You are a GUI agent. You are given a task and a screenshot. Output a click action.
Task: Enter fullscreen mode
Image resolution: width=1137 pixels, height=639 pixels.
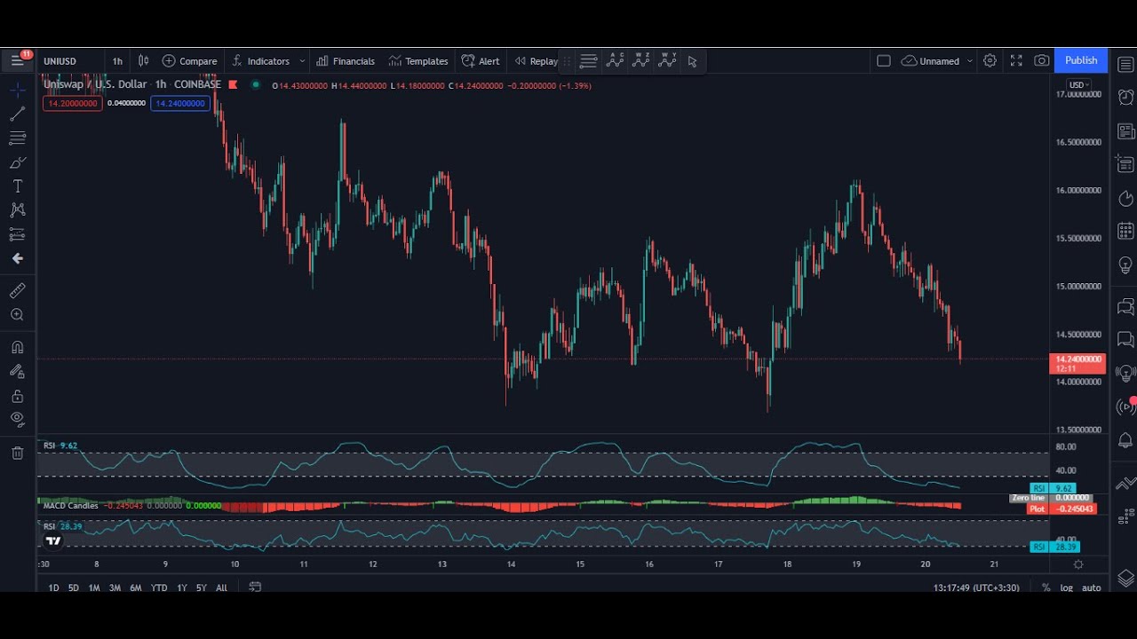(x=1016, y=60)
